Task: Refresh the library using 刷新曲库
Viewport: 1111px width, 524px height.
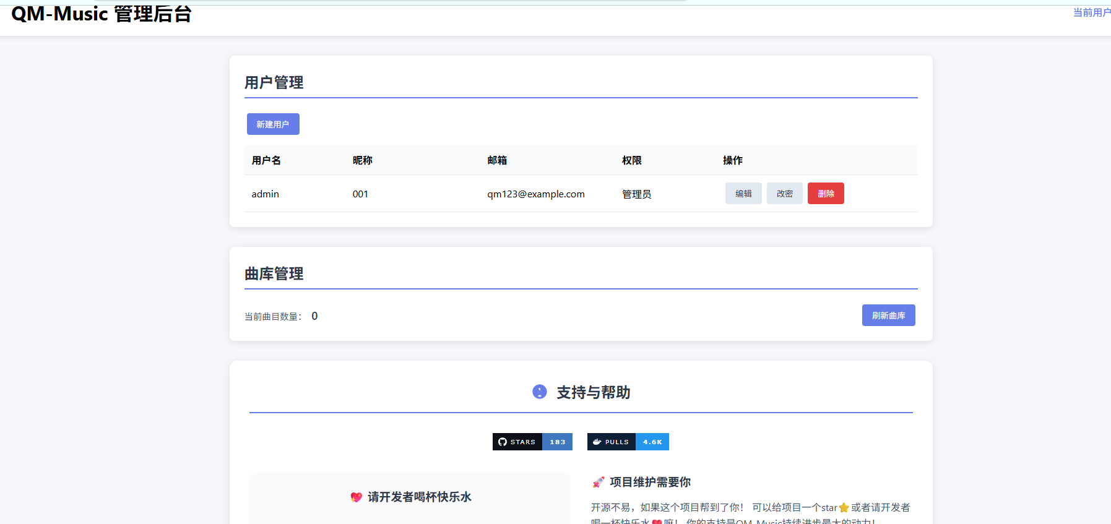Action: (889, 316)
